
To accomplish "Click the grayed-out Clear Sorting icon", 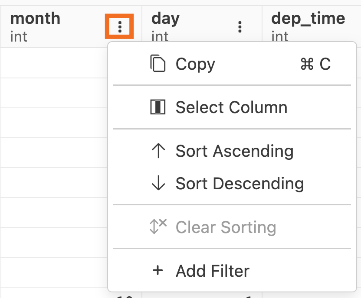I will [158, 227].
